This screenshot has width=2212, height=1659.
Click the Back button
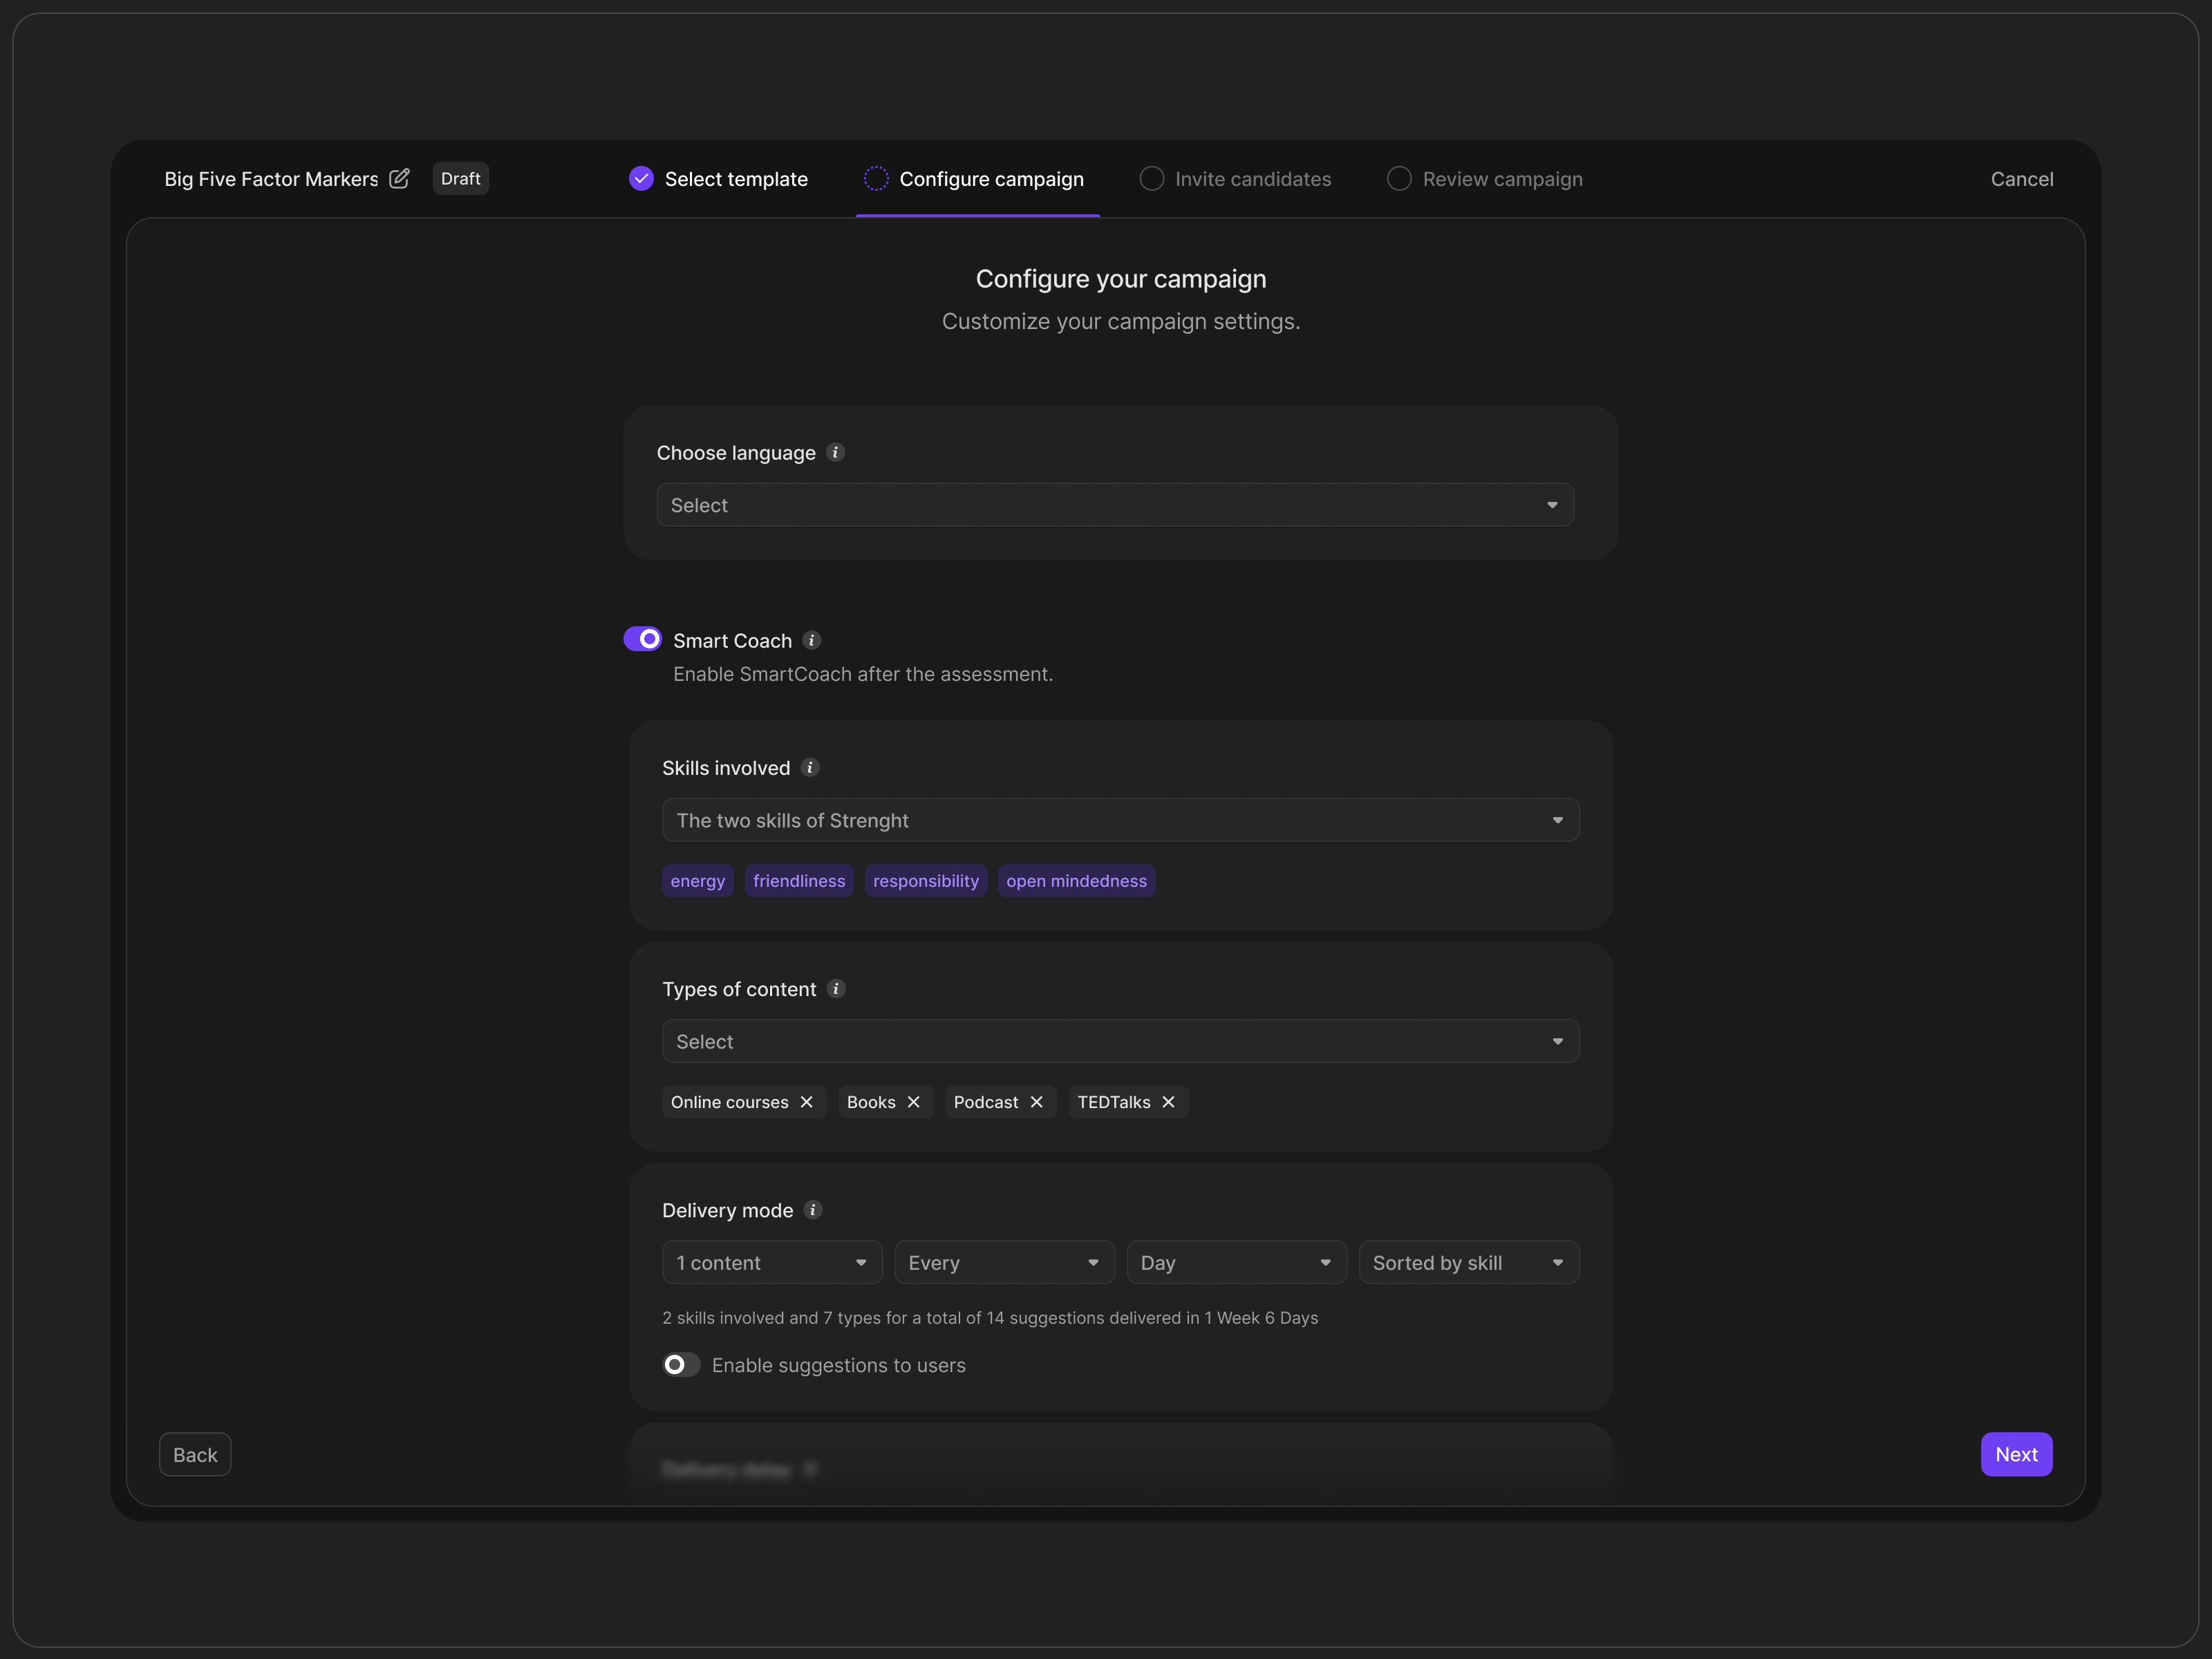[x=195, y=1455]
